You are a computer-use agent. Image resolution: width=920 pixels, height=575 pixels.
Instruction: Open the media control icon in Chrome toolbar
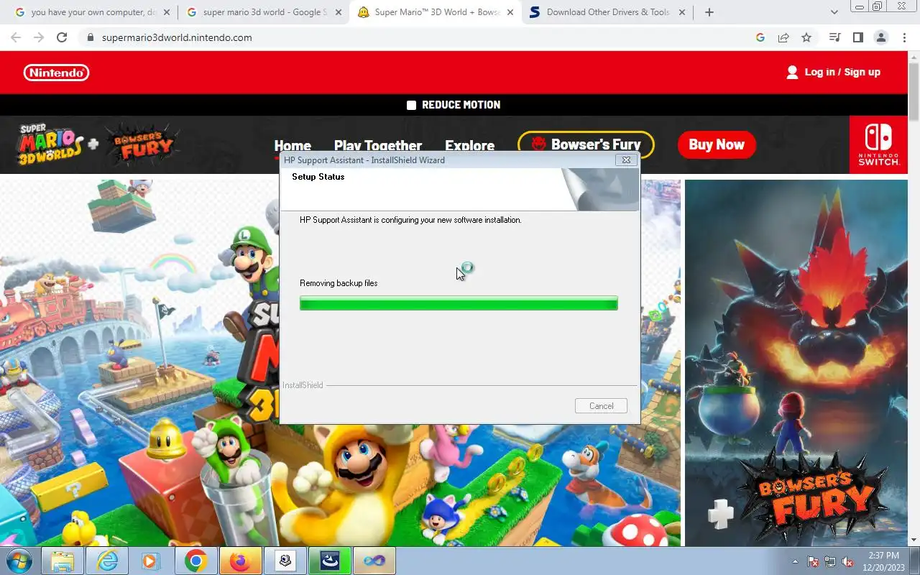(834, 37)
